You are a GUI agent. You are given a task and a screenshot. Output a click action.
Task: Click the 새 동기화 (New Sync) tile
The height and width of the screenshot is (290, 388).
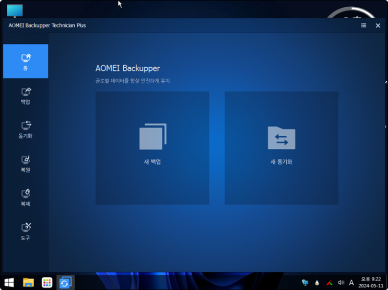(281, 148)
